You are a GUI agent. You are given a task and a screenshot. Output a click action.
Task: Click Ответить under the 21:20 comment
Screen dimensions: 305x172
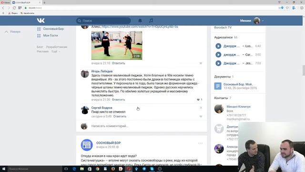click(119, 100)
